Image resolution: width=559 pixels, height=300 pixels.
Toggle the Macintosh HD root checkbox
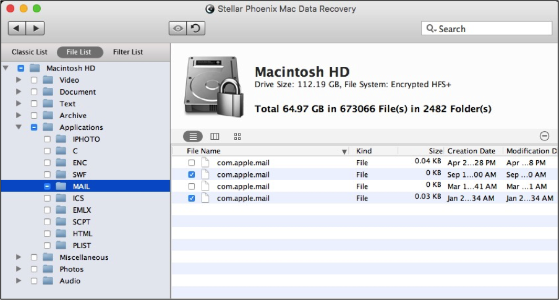coord(20,68)
